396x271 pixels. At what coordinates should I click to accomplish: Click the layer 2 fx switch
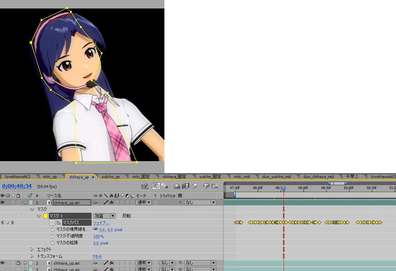[111, 263]
